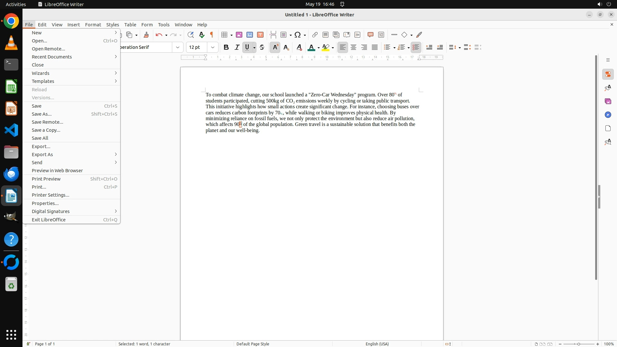The height and width of the screenshot is (347, 617).
Task: Insert a special character with Omega icon
Action: [298, 35]
